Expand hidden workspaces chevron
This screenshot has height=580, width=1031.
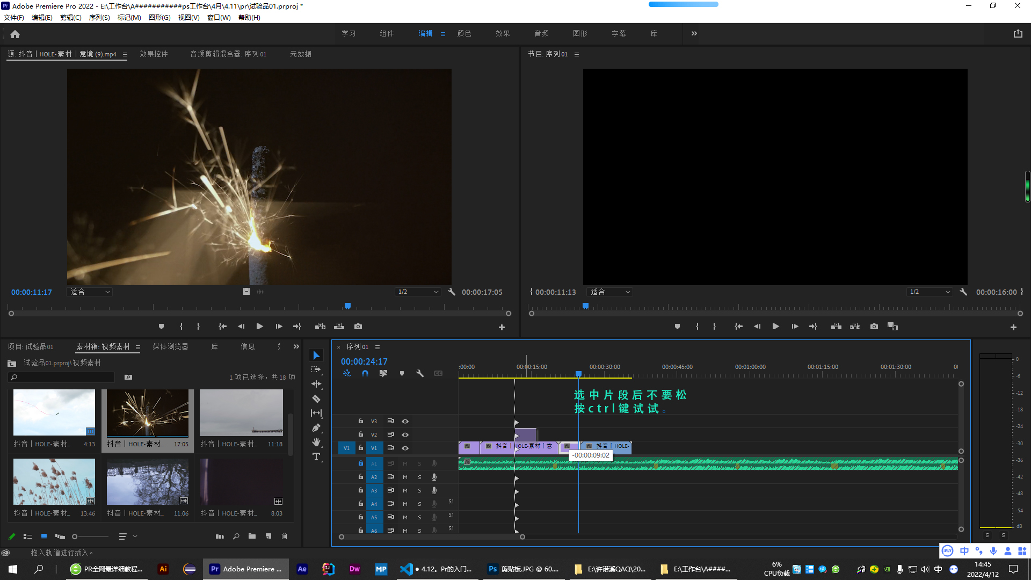[694, 33]
